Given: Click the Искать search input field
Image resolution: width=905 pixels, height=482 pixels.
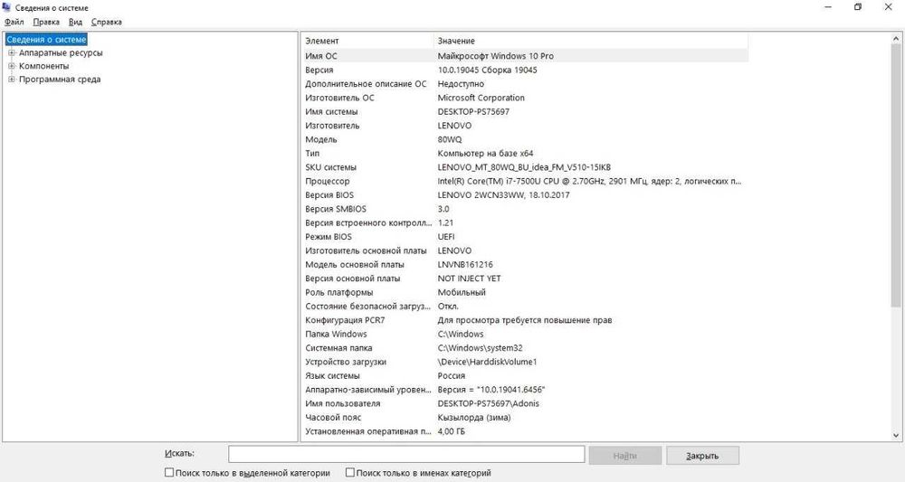Looking at the screenshot, I should tap(406, 454).
